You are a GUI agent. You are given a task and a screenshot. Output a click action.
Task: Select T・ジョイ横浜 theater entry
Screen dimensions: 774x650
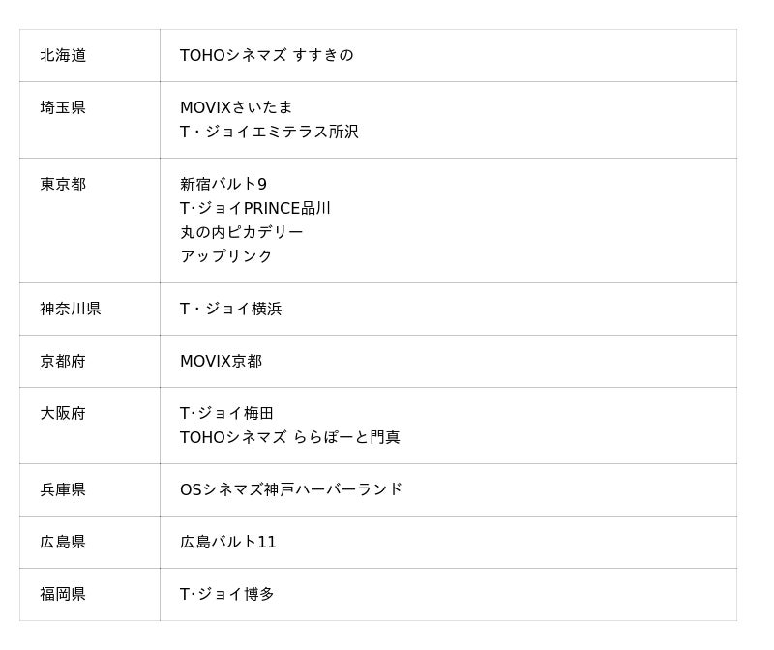click(x=230, y=310)
